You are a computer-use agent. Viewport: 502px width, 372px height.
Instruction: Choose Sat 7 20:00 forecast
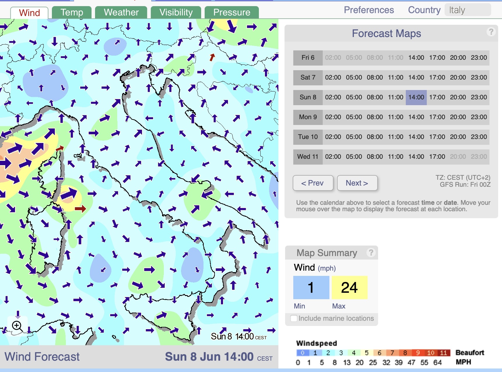[x=458, y=77]
